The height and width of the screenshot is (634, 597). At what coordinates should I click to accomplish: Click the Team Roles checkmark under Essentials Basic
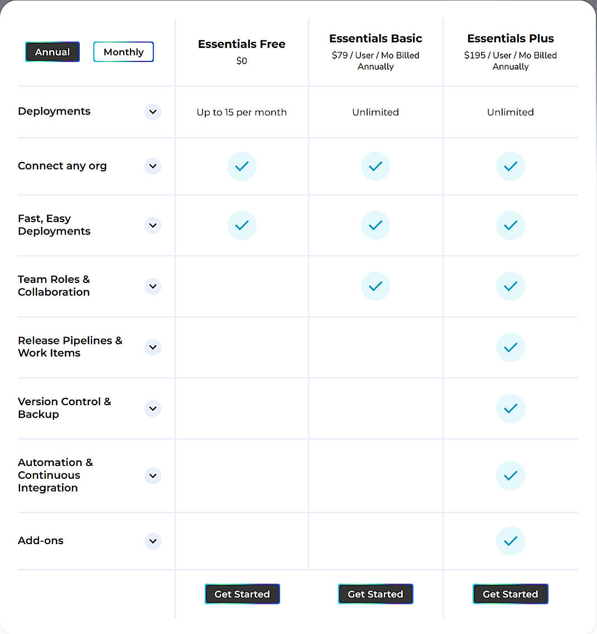coord(375,286)
